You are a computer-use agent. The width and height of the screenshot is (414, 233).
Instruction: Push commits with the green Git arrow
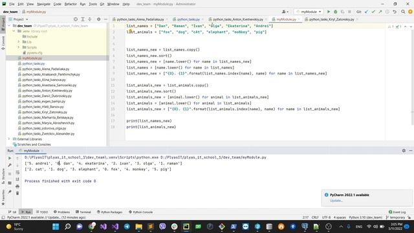pyautogui.click(x=380, y=12)
